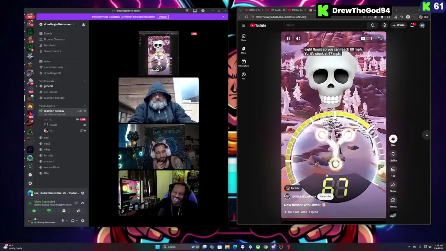Go to YouTube Home in sidebar

244,37
